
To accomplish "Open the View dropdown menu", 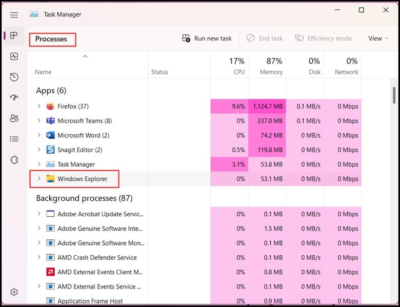I will tap(378, 38).
